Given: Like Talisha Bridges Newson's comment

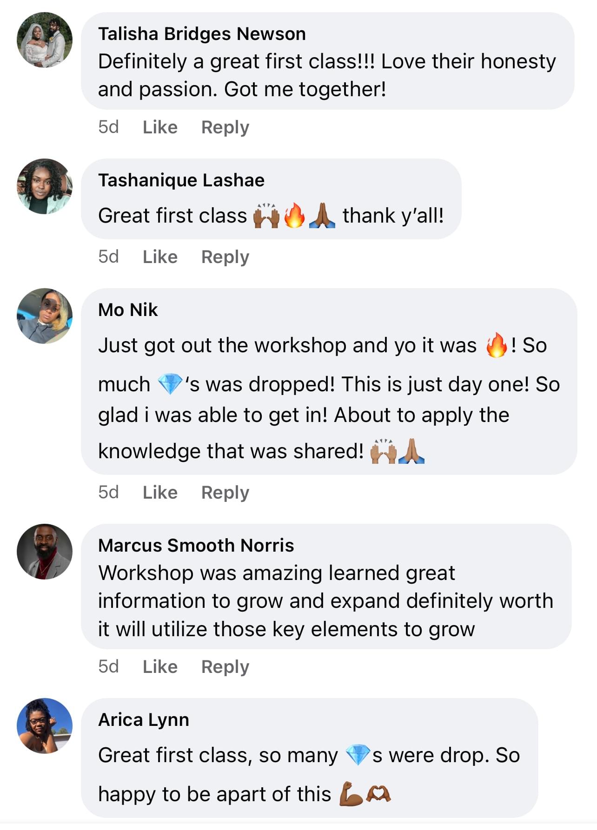Looking at the screenshot, I should click(x=160, y=127).
